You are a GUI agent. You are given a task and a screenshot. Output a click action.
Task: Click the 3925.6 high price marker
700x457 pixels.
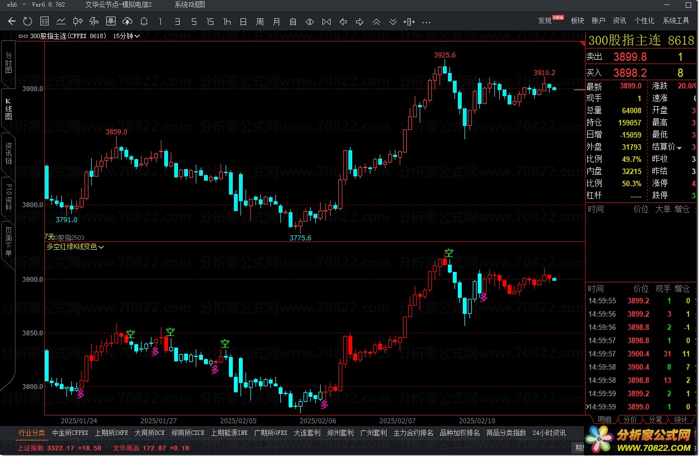(445, 55)
